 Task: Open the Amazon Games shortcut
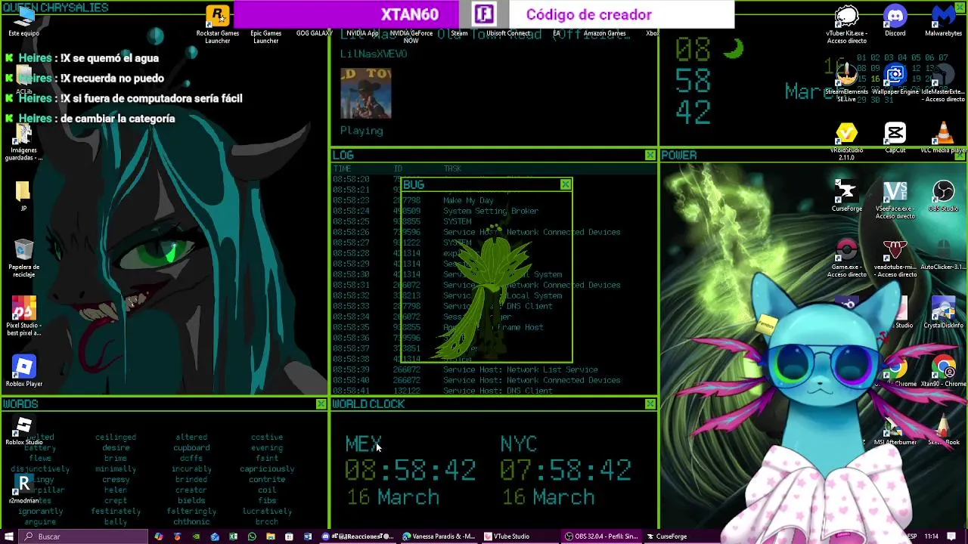(604, 33)
